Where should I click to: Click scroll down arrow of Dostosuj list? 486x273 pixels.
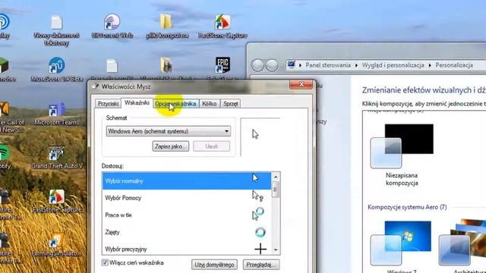276,249
